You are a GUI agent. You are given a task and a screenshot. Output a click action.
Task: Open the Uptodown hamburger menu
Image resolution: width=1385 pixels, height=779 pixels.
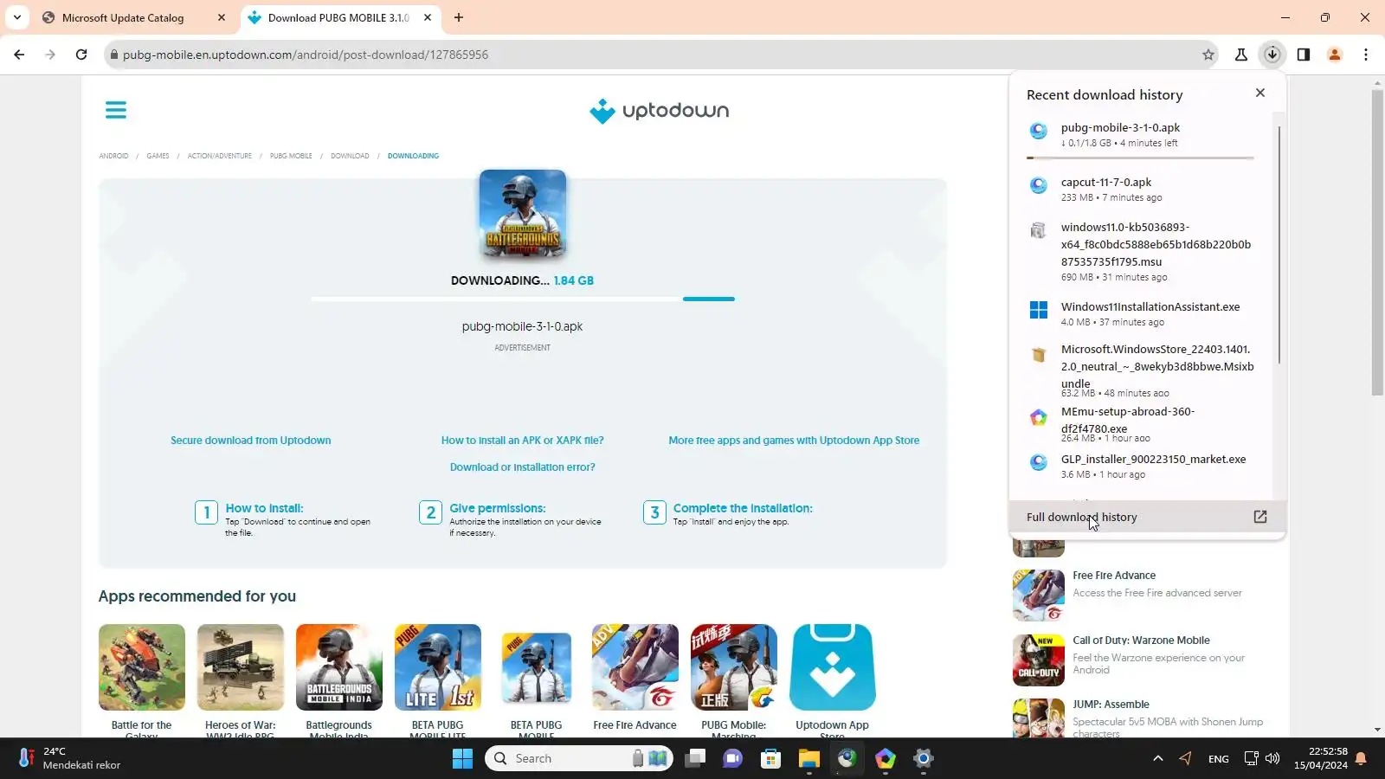click(x=116, y=110)
